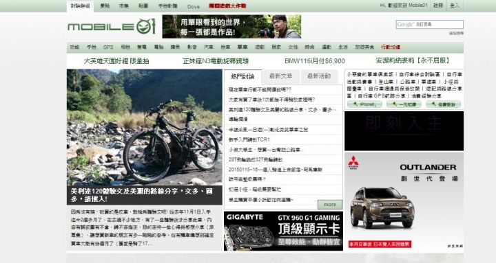Open the 運動 category menu
The width and height of the screenshot is (496, 263).
click(x=327, y=47)
